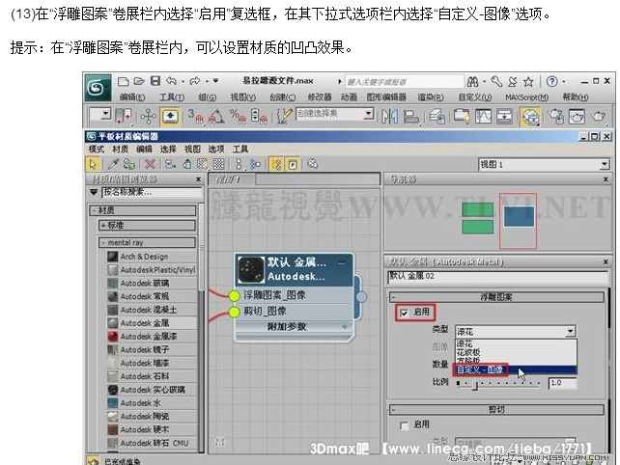
Task: Open the 编辑(E) main menu
Action: click(132, 97)
